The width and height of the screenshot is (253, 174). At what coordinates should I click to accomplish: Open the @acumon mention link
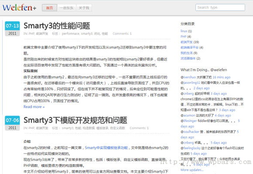188,115
